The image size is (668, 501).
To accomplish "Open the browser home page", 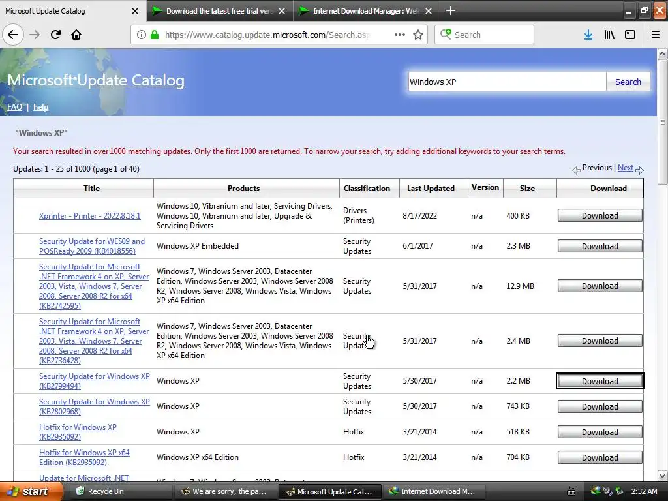I will tap(76, 35).
